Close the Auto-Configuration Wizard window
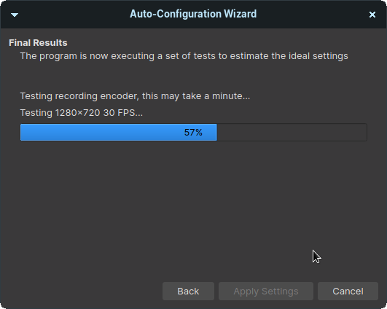 point(372,15)
